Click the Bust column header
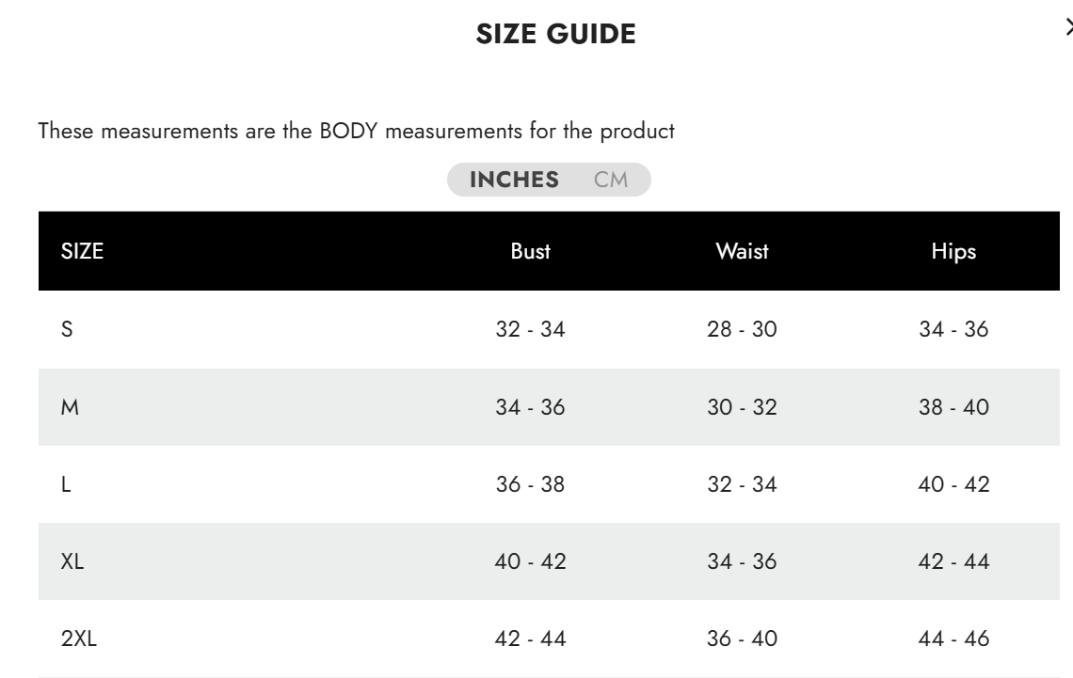 [x=530, y=251]
